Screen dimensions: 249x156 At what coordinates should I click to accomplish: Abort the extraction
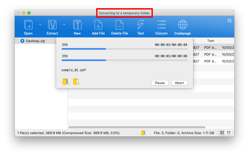point(179,83)
